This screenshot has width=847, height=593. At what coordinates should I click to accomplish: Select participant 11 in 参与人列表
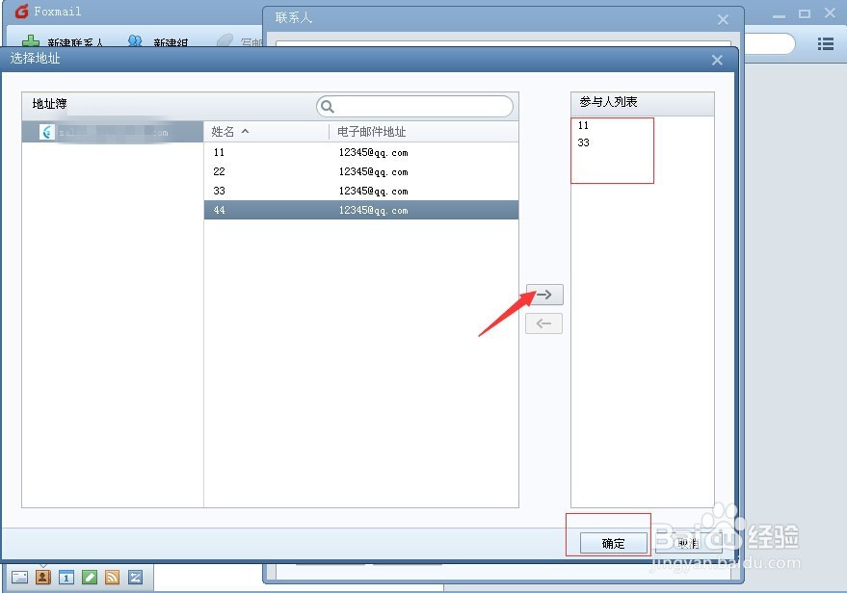[x=583, y=126]
